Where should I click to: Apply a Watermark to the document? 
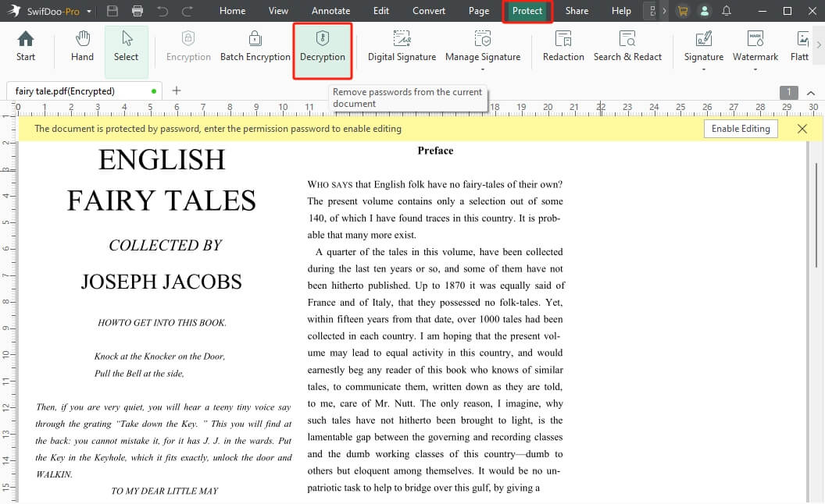(x=755, y=48)
